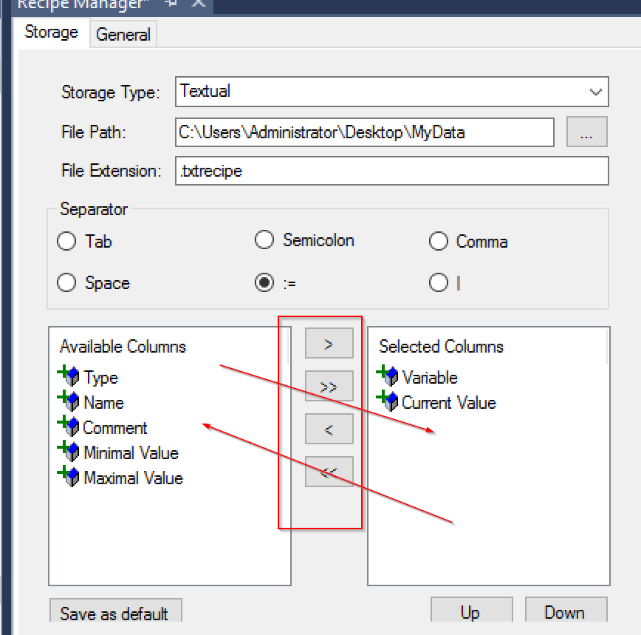
Task: Click the File Extension input field
Action: [x=391, y=171]
